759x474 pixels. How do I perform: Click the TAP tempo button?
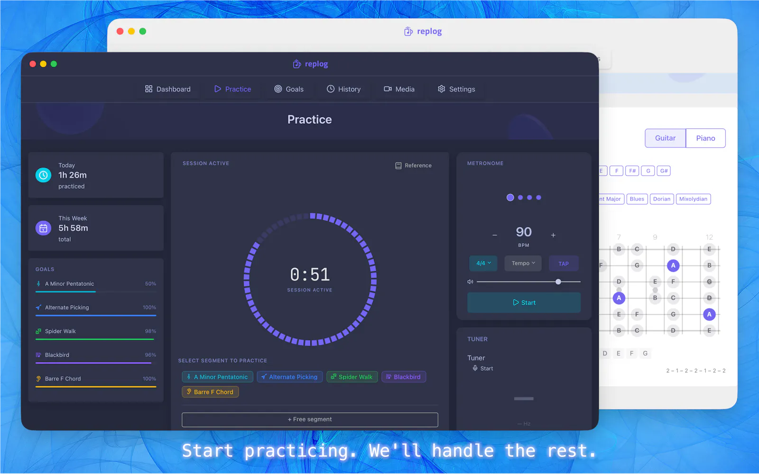(564, 264)
